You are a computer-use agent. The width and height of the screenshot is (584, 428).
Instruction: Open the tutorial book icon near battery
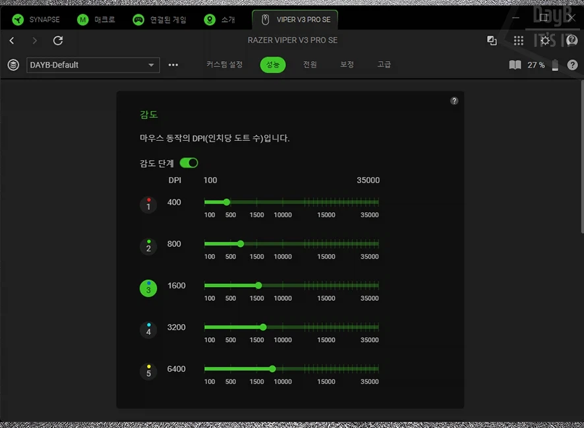point(515,65)
